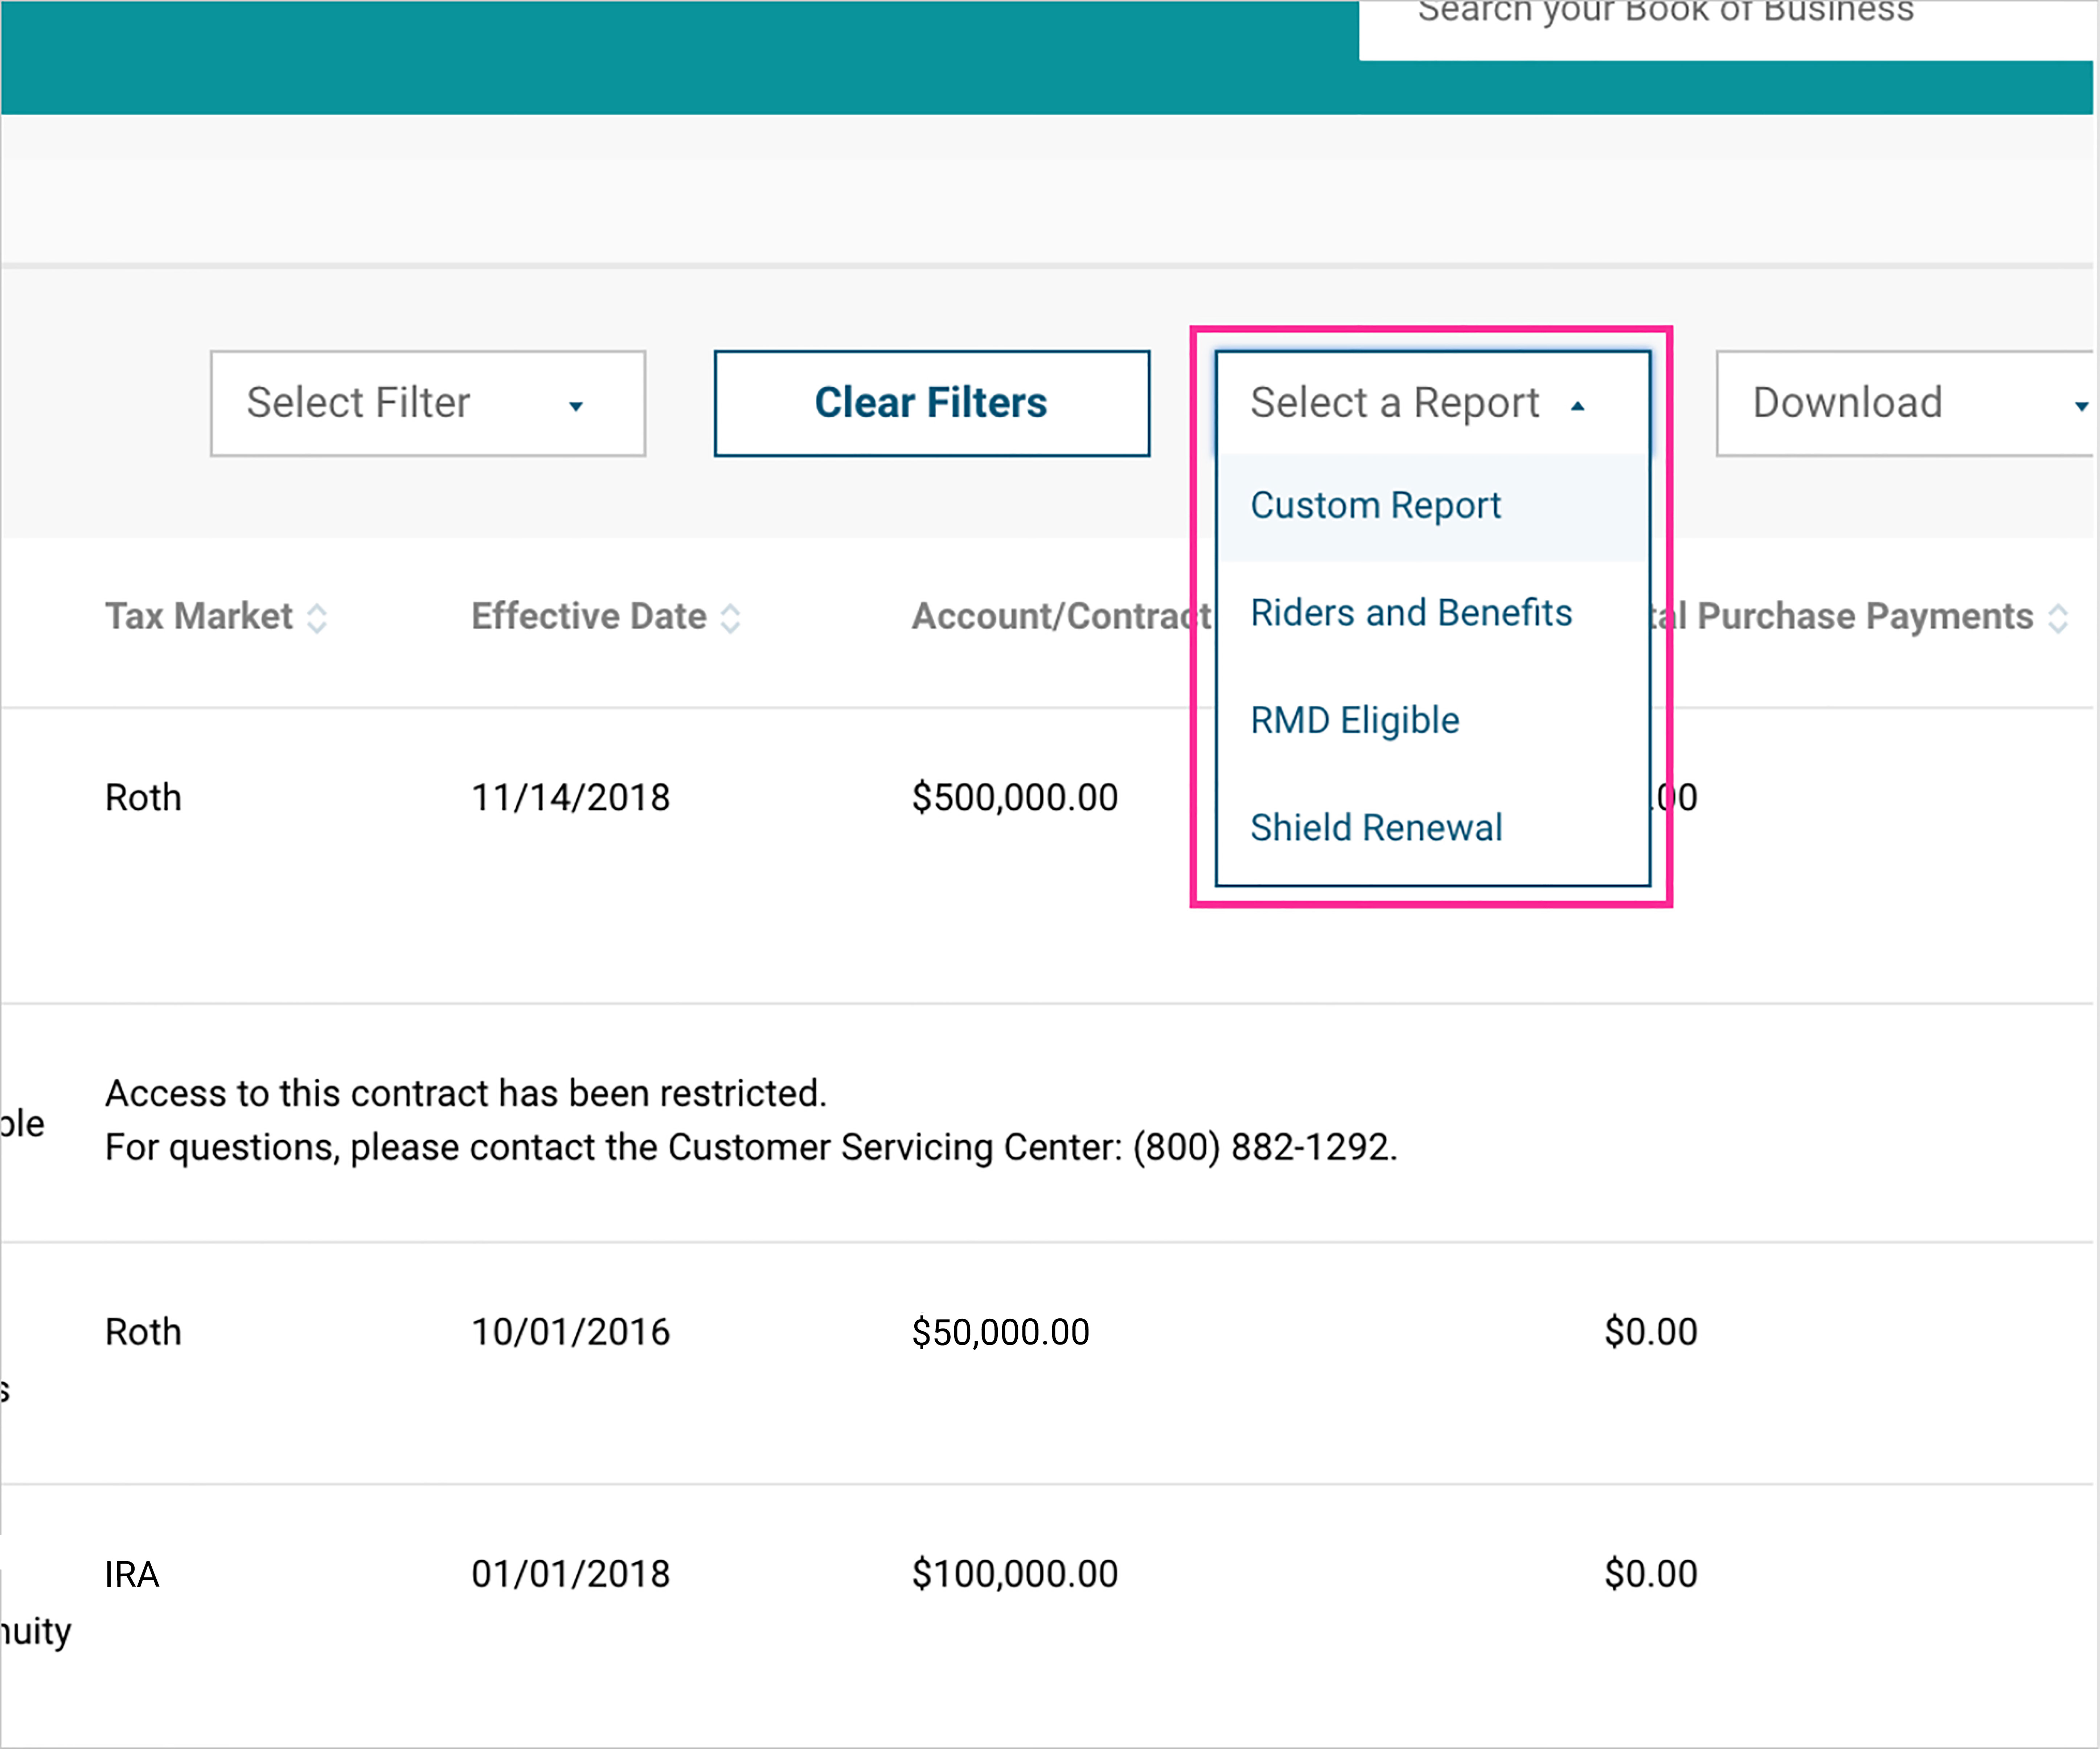Screen dimensions: 2100x1749
Task: Sort by Tax Market column arrows
Action: (317, 618)
